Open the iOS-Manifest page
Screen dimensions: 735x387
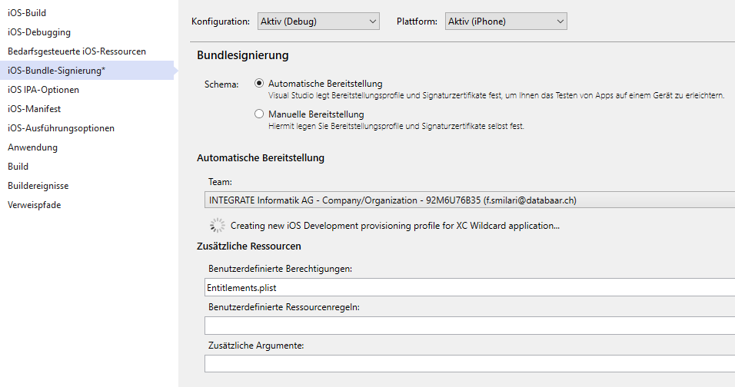pyautogui.click(x=34, y=109)
